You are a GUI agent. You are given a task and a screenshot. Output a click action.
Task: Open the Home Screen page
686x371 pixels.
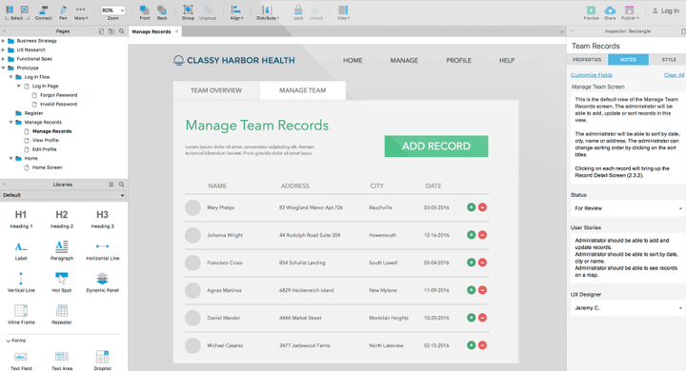click(48, 167)
